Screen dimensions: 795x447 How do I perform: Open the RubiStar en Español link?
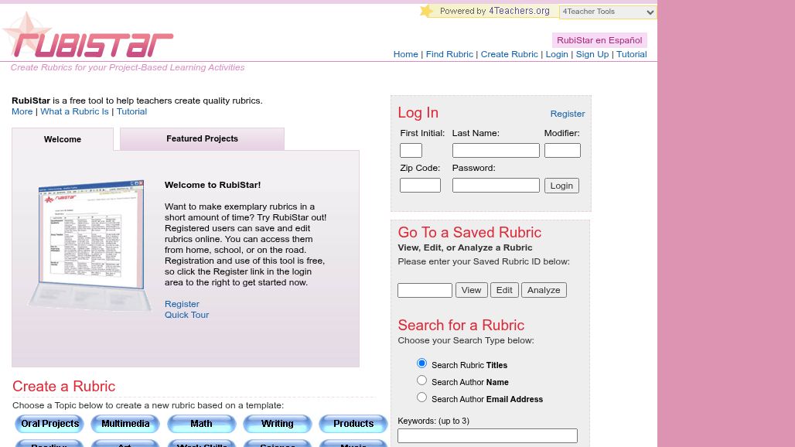coord(599,40)
